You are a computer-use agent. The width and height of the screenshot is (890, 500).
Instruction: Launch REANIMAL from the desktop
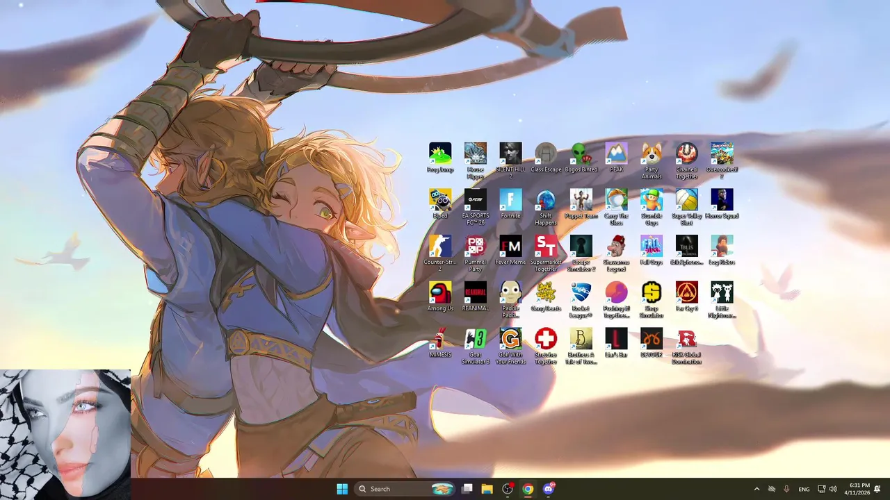(476, 297)
